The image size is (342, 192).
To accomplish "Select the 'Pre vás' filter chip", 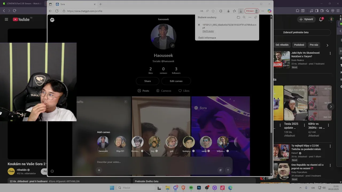I will pos(314,45).
